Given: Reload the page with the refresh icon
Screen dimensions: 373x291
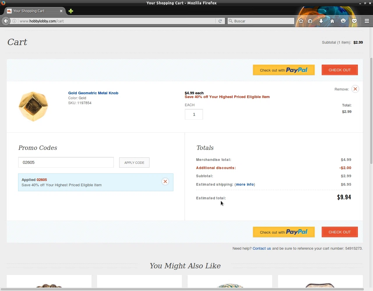Looking at the screenshot, I should click(x=220, y=21).
